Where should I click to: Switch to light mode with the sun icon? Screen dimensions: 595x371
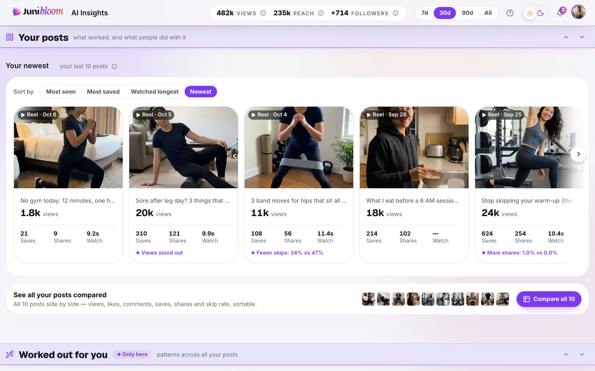pyautogui.click(x=529, y=13)
